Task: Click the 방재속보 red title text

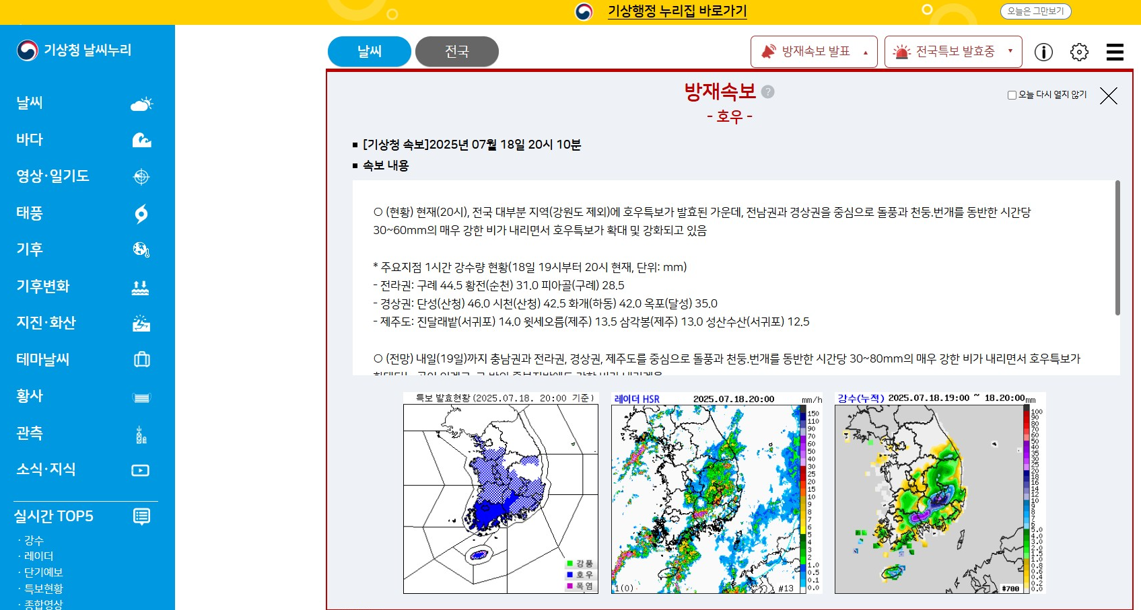Action: click(720, 91)
